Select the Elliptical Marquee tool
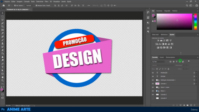This screenshot has height=112, width=199. click(x=2, y=16)
